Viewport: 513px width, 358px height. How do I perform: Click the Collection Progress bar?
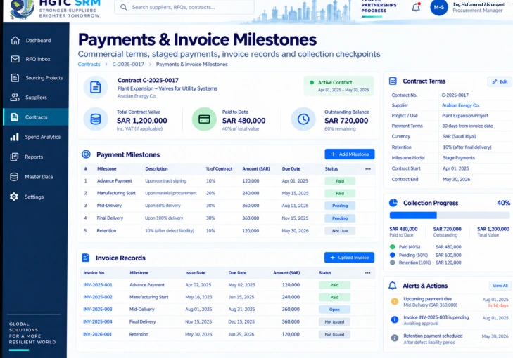coord(450,215)
